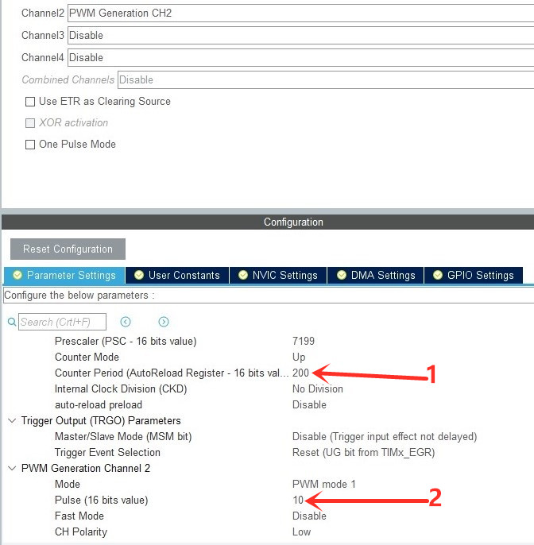Switch to GPIO Settings tab
This screenshot has height=545, width=534.
point(474,275)
